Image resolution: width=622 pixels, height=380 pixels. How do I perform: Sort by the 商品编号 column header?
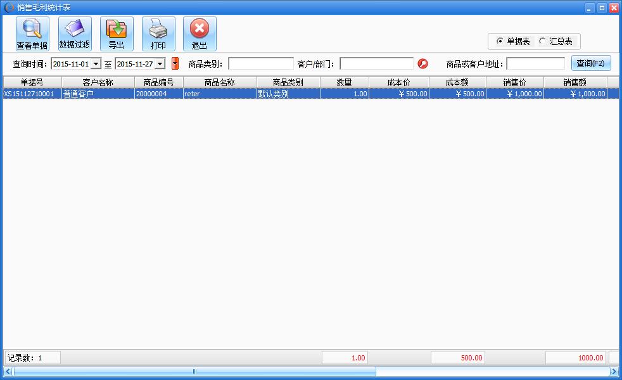click(159, 82)
